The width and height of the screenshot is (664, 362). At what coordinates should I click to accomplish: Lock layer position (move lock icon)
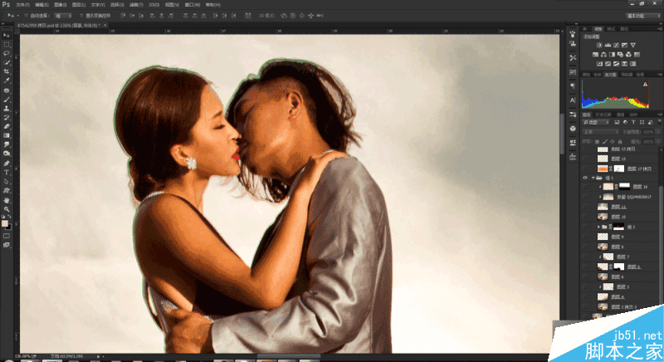(613, 141)
